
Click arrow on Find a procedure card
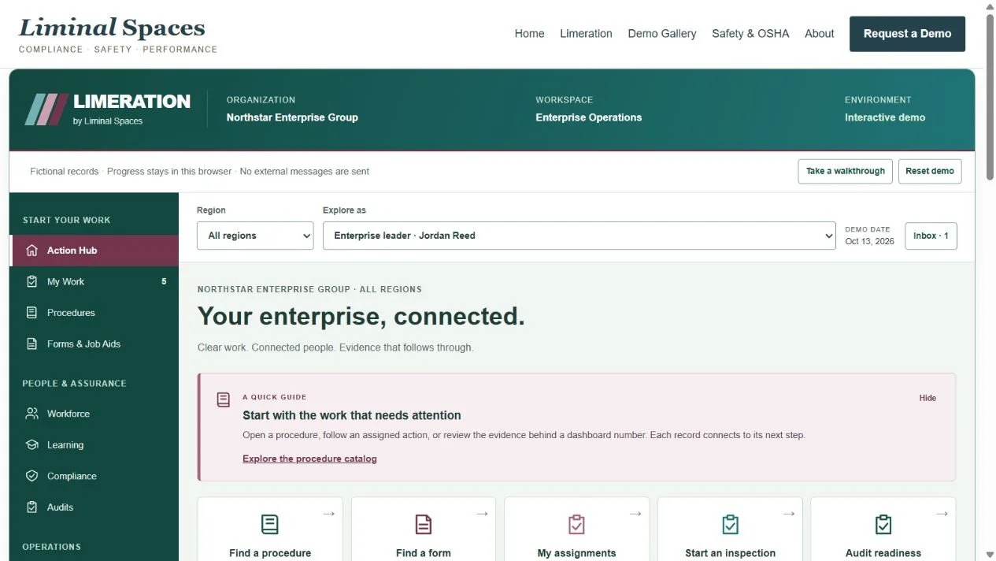(x=328, y=514)
